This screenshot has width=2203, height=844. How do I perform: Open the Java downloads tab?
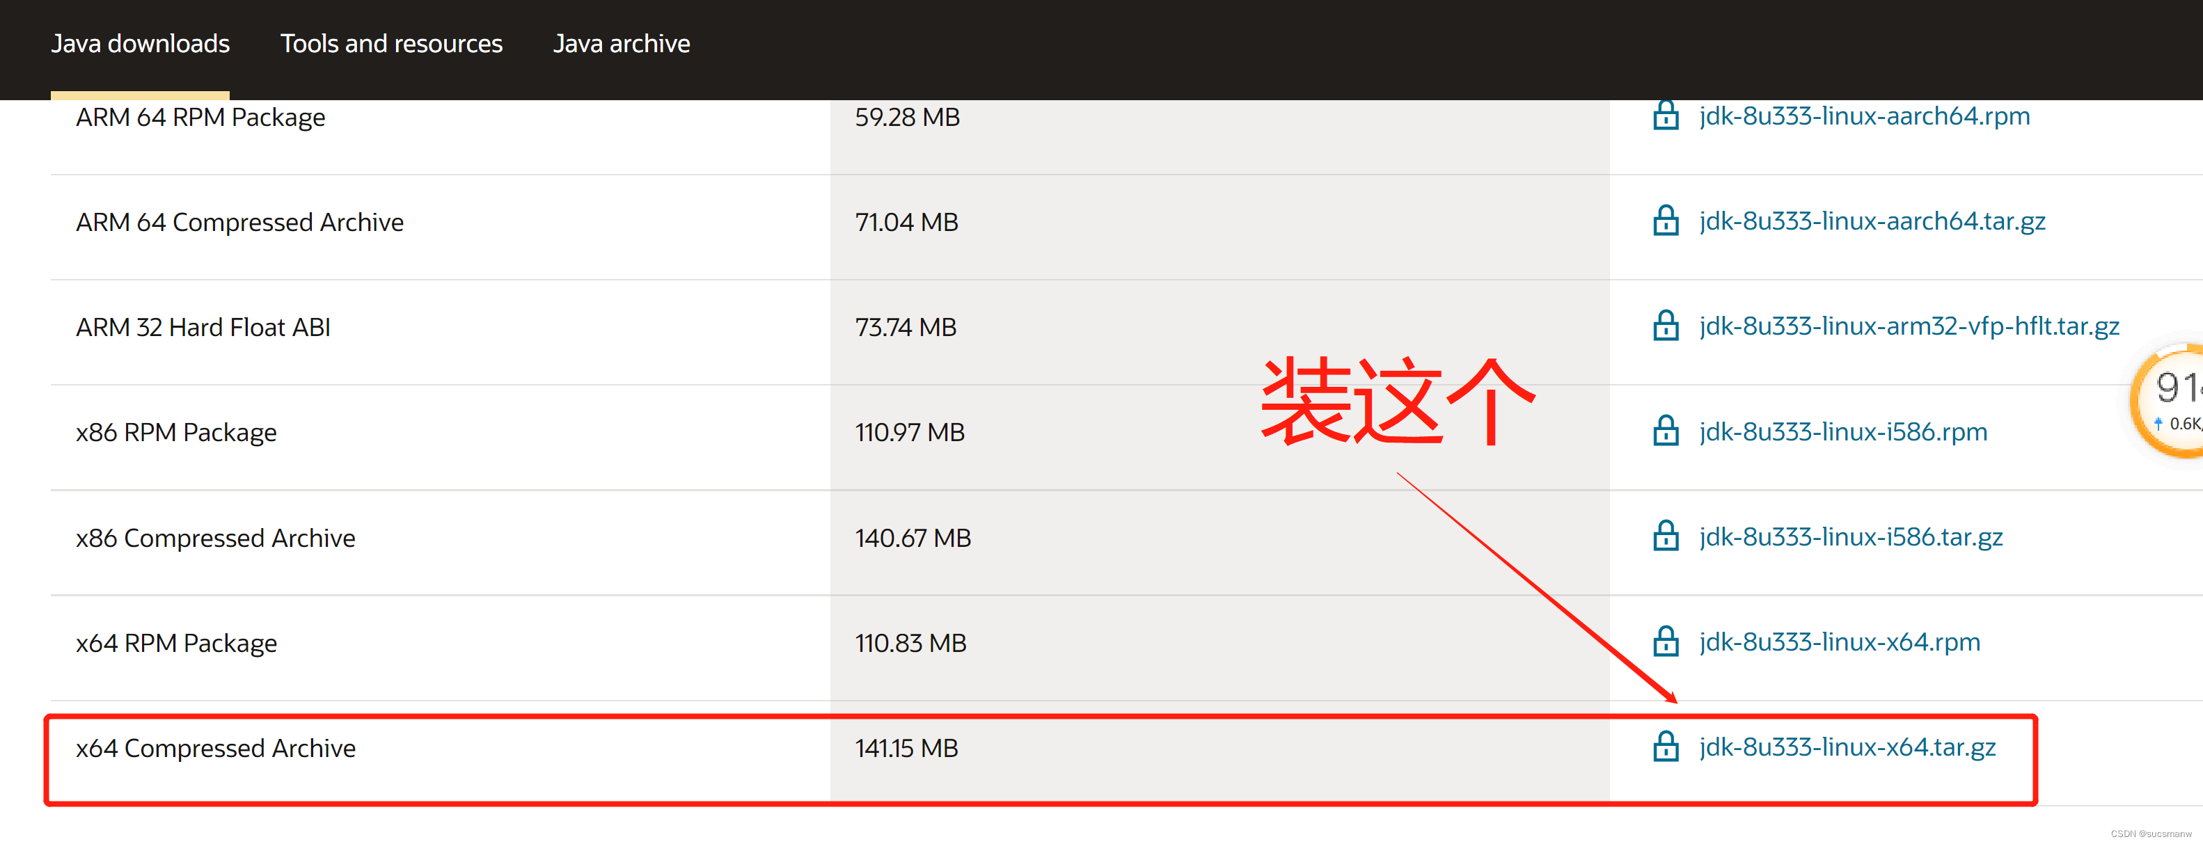[140, 44]
